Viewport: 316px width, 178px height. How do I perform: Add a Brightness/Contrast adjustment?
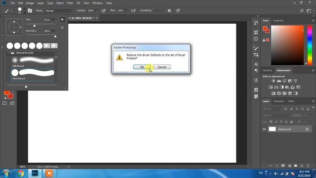tap(273, 81)
